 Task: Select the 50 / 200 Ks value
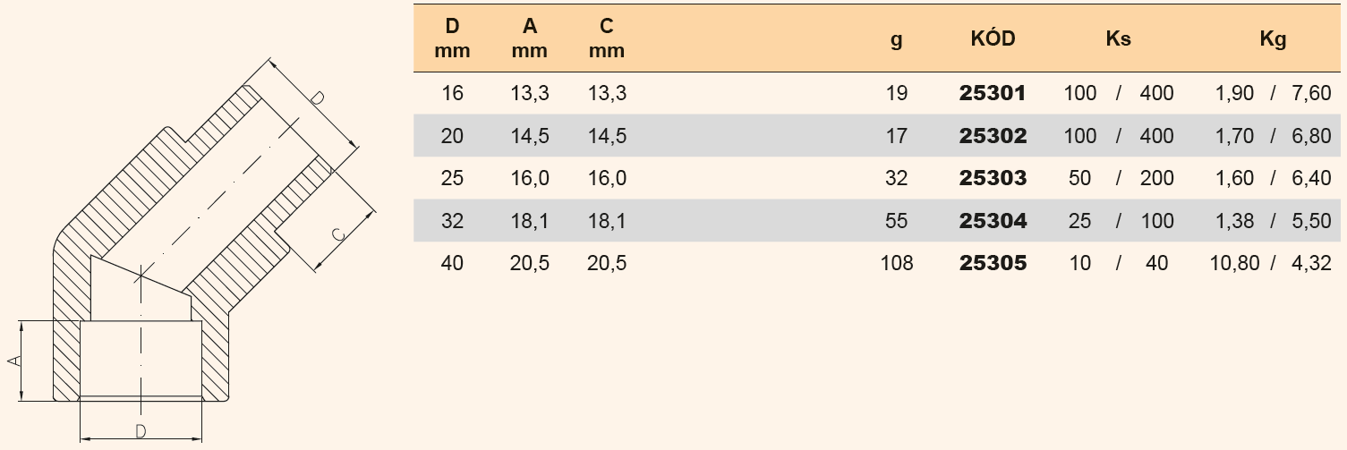pos(1118,178)
